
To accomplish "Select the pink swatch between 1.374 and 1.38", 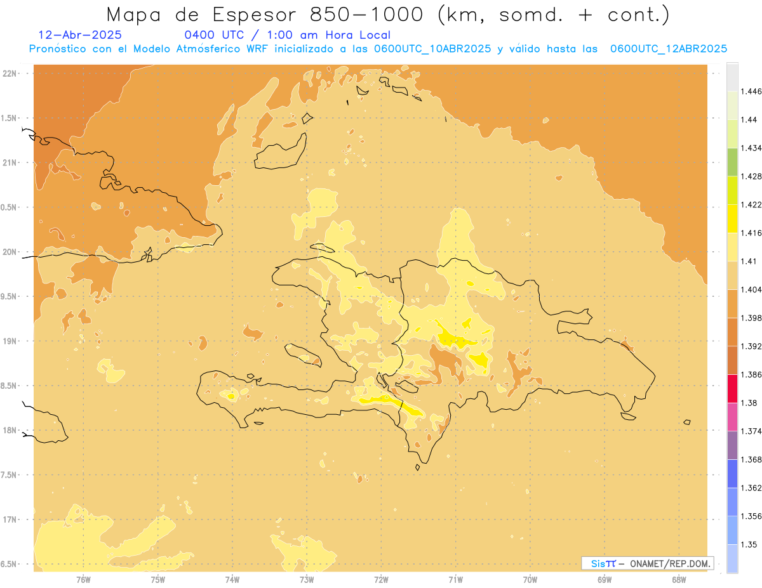I will click(732, 417).
